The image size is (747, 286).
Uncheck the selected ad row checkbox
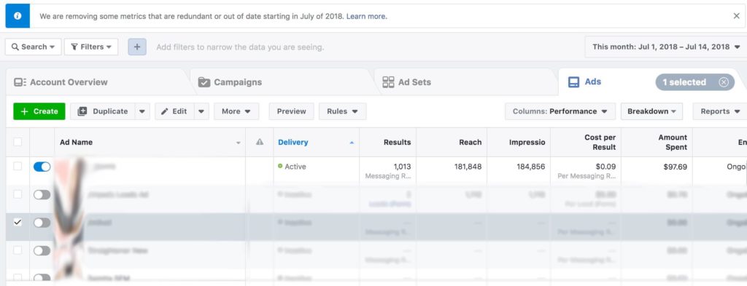coord(18,222)
